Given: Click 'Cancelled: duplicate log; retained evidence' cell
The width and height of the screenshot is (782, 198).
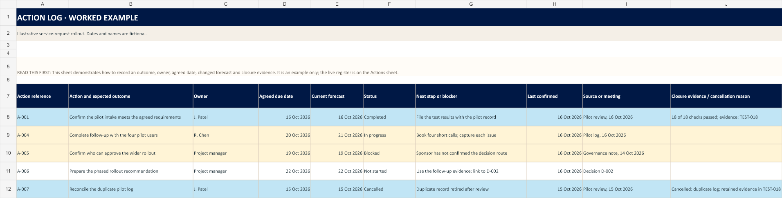Looking at the screenshot, I should pyautogui.click(x=726, y=189).
